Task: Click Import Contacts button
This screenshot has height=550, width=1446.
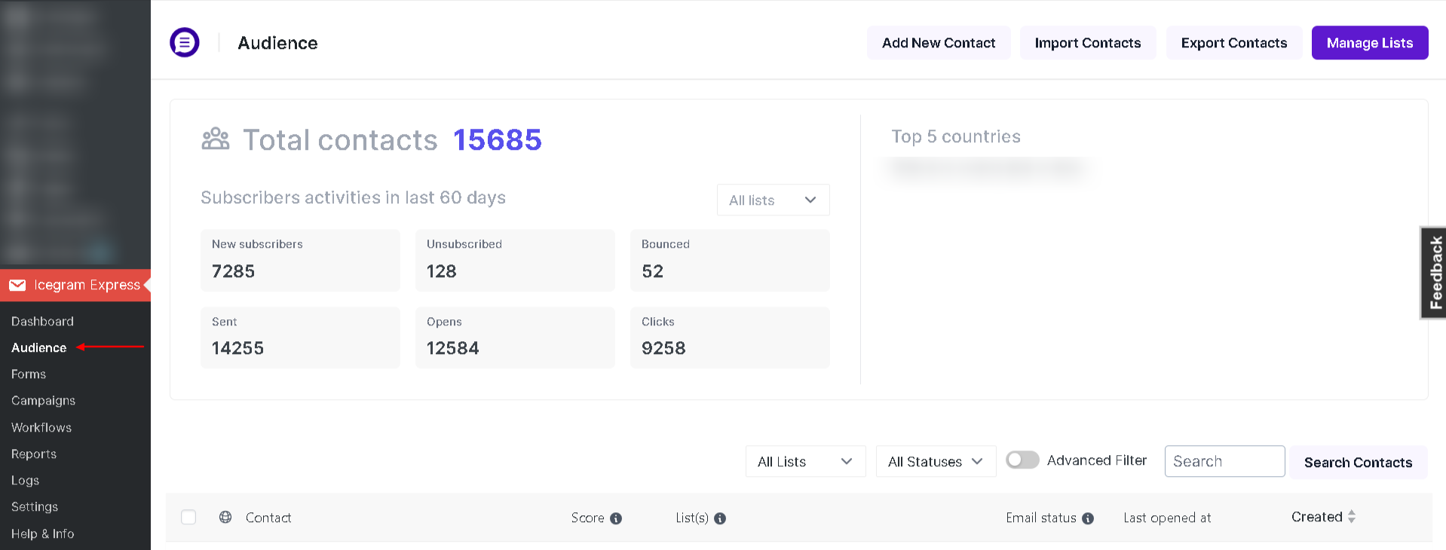Action: pos(1087,43)
